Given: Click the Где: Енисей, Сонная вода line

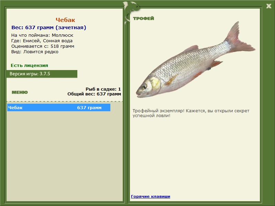Looking at the screenshot, I should 42,41.
